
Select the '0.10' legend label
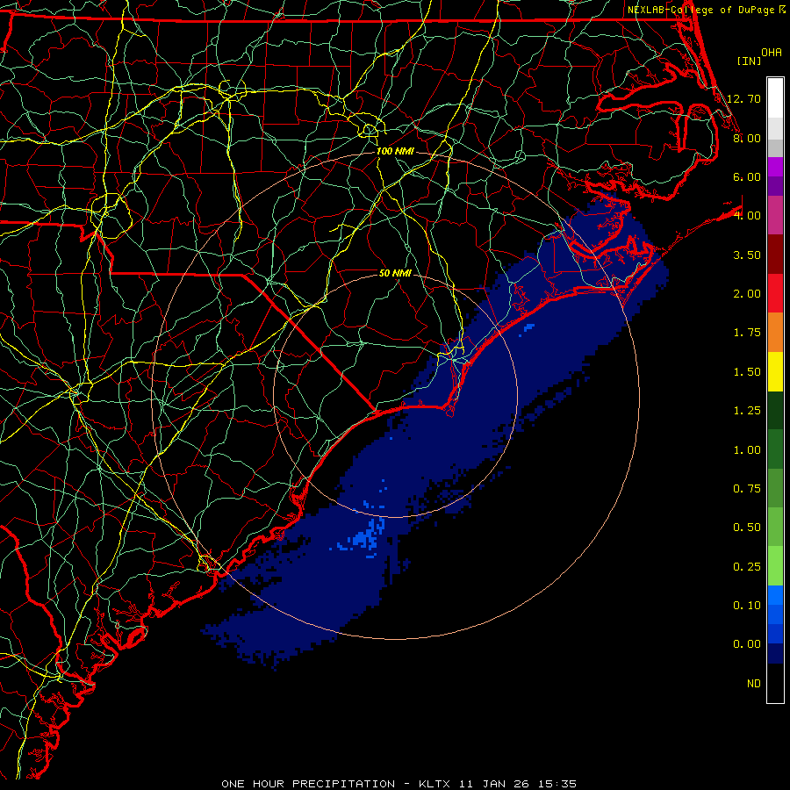pos(747,606)
